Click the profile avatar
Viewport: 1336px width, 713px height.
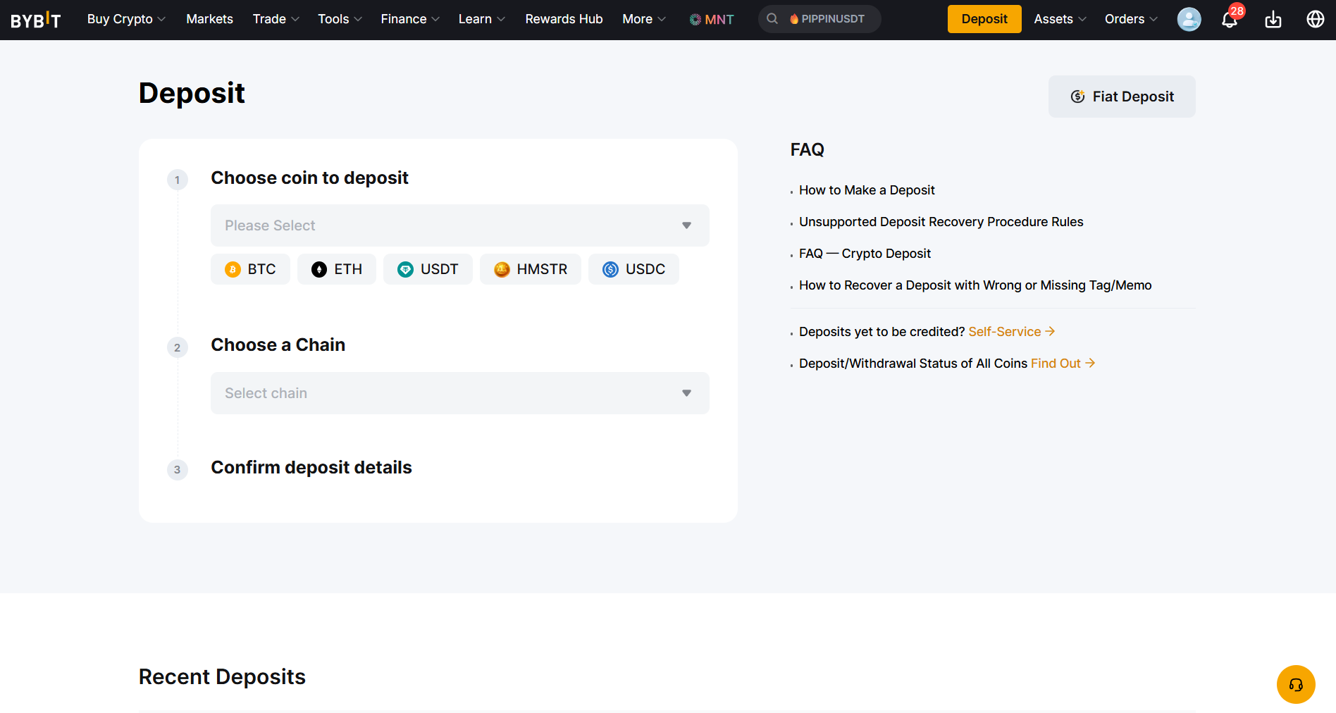[x=1189, y=19]
